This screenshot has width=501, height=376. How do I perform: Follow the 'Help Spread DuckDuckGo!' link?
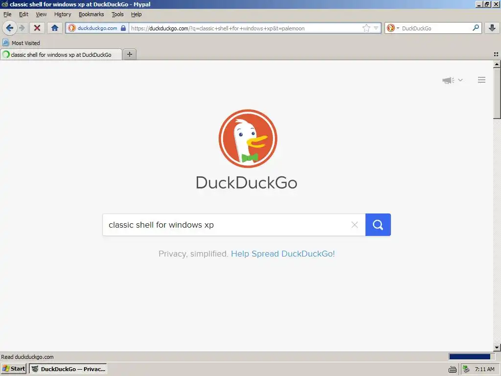coord(283,254)
